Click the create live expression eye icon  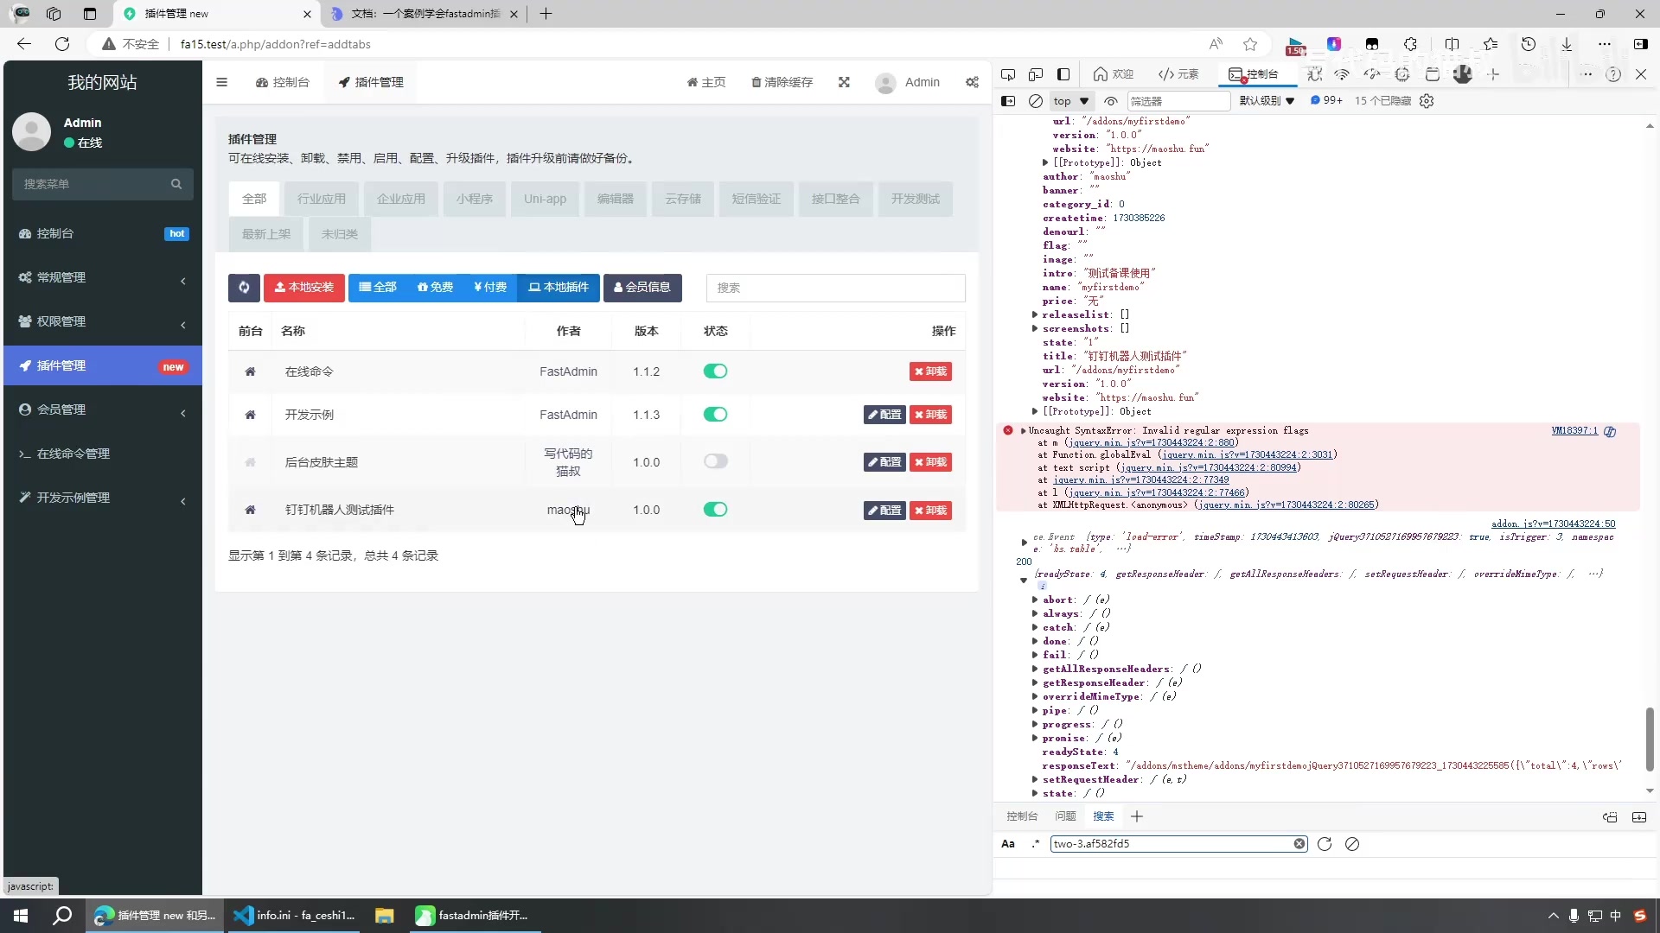[x=1111, y=101]
